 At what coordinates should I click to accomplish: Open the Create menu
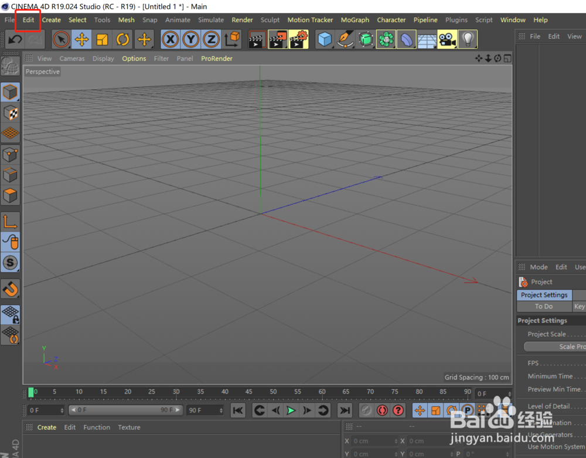tap(51, 20)
